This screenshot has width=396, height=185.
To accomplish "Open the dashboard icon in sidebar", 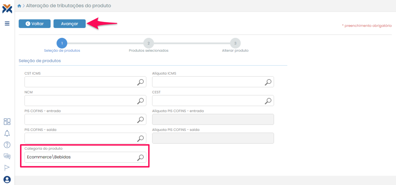I will [x=7, y=122].
